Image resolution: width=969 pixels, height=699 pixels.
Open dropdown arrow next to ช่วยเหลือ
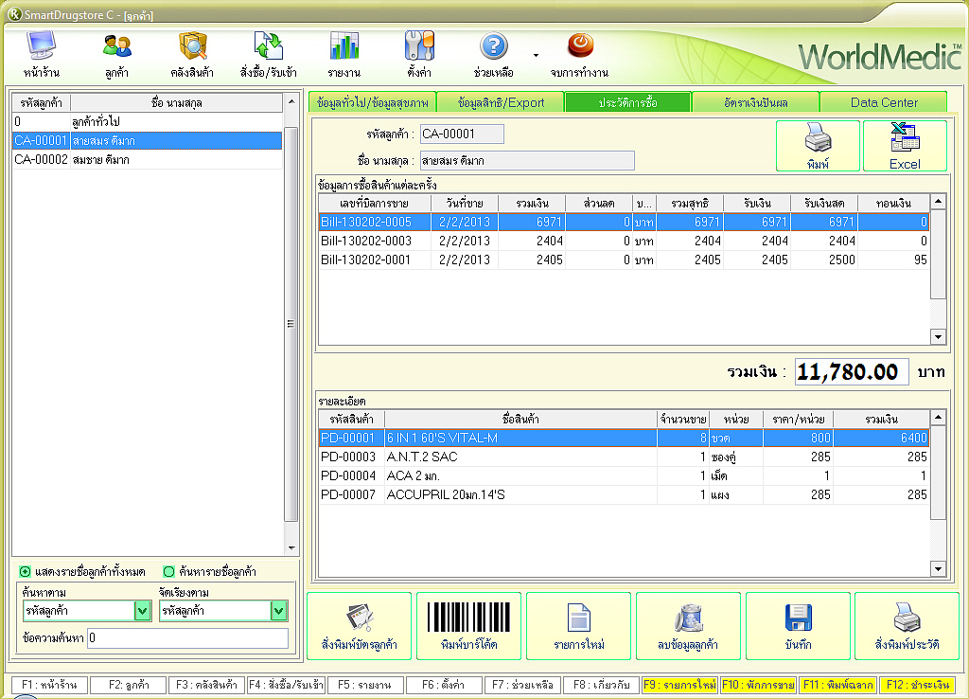coord(536,54)
